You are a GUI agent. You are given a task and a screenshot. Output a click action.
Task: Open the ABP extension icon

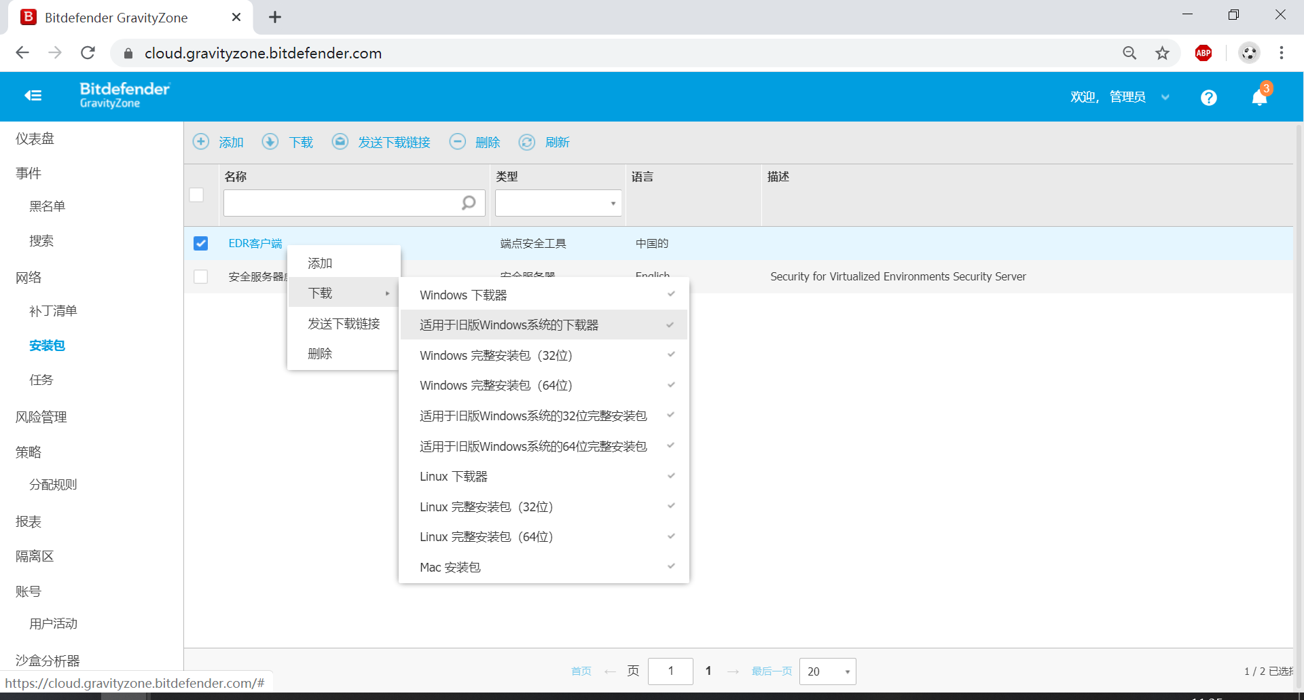[x=1203, y=53]
